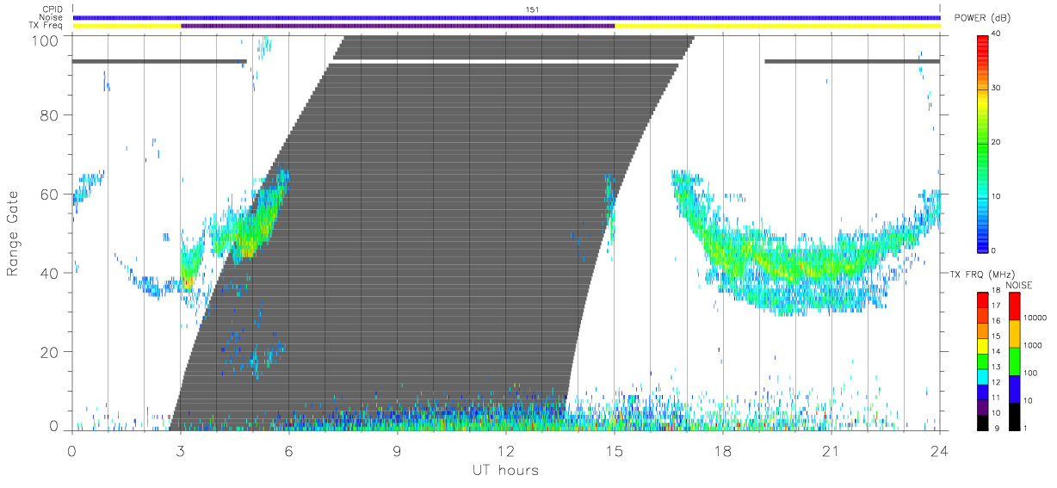Click the 3 tick on UT hours axis
The width and height of the screenshot is (1057, 488).
[181, 449]
